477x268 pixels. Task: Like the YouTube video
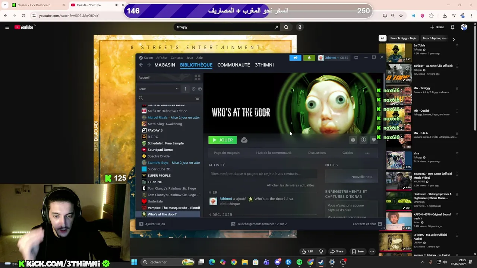pyautogui.click(x=307, y=252)
